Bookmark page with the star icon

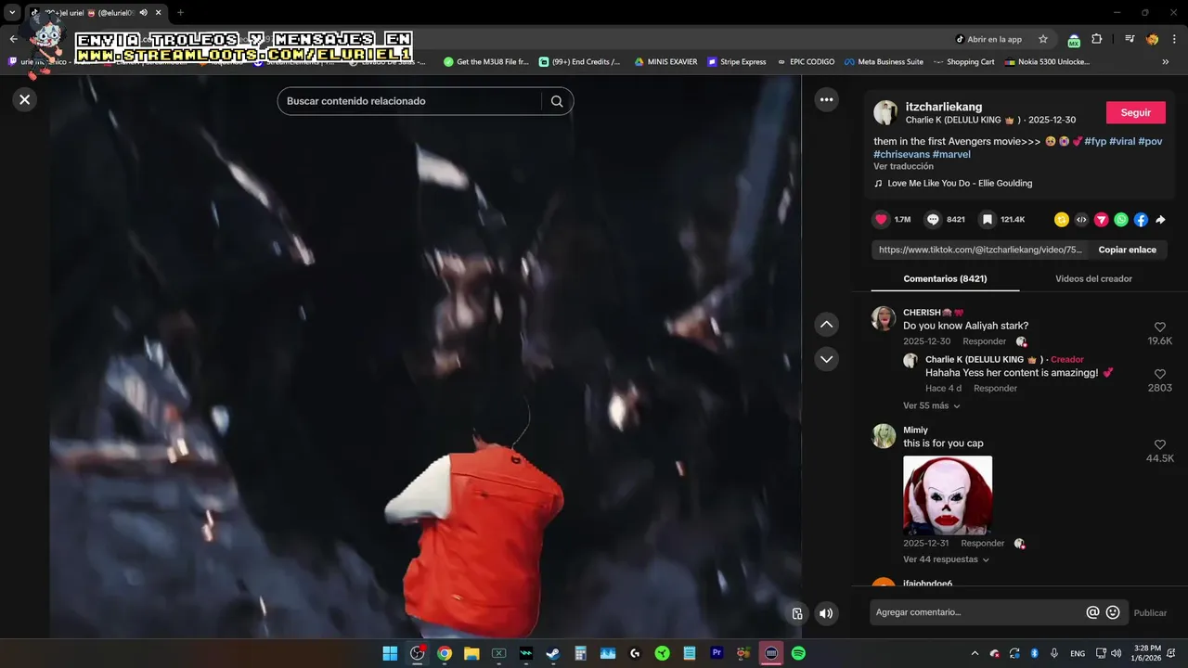click(1043, 39)
